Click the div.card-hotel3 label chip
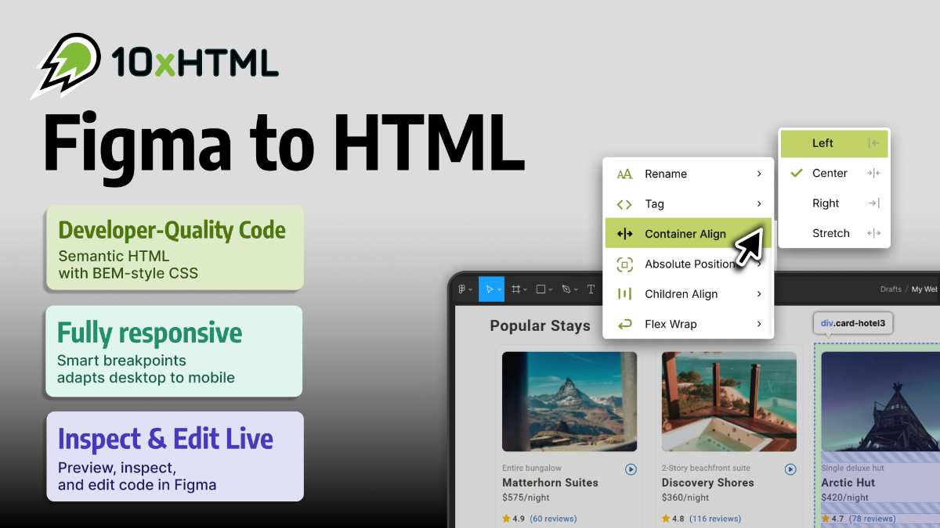Viewport: 940px width, 528px height. 852,322
